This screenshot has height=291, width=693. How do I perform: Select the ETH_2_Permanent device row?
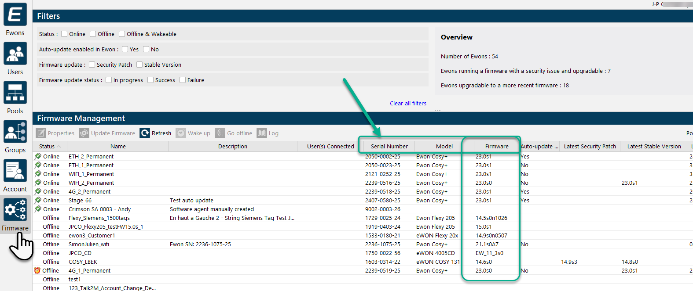pos(91,157)
